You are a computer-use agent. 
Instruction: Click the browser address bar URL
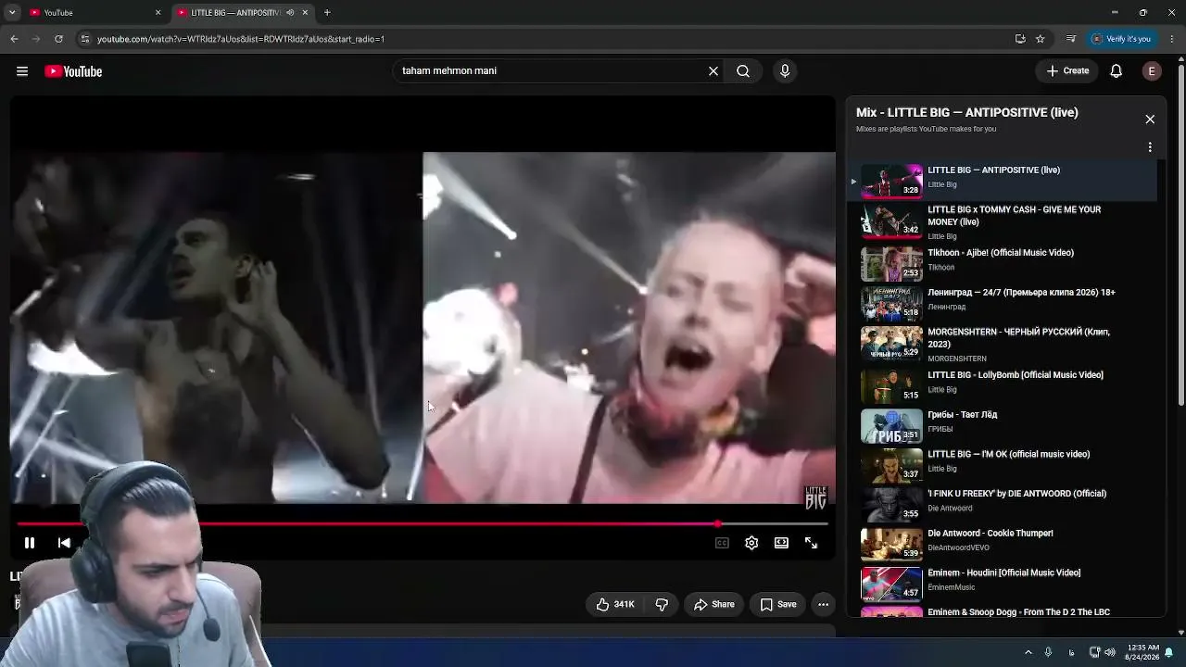pos(241,39)
